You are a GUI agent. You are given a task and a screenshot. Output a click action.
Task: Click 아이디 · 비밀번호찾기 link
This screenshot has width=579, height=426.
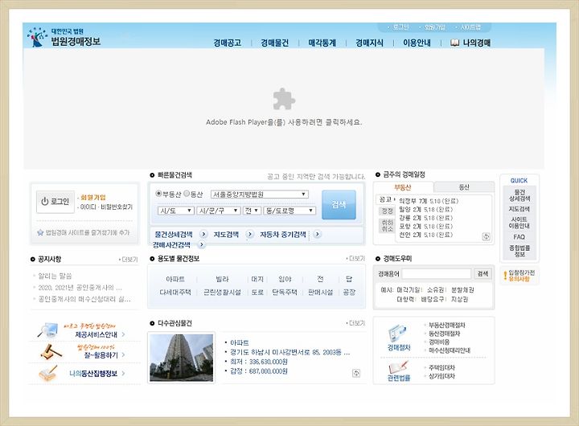[x=106, y=207]
